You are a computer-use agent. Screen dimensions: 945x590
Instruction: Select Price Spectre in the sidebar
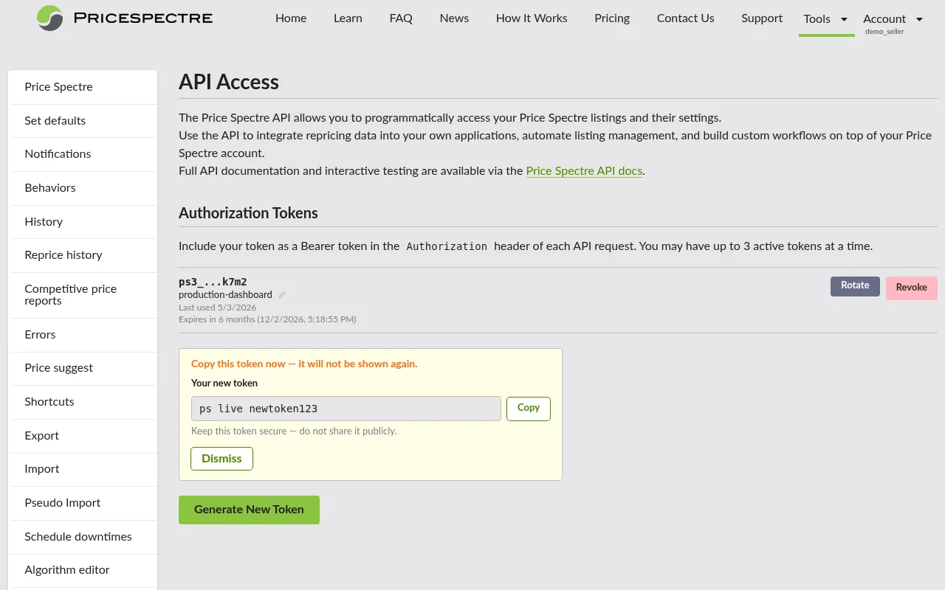pos(84,87)
